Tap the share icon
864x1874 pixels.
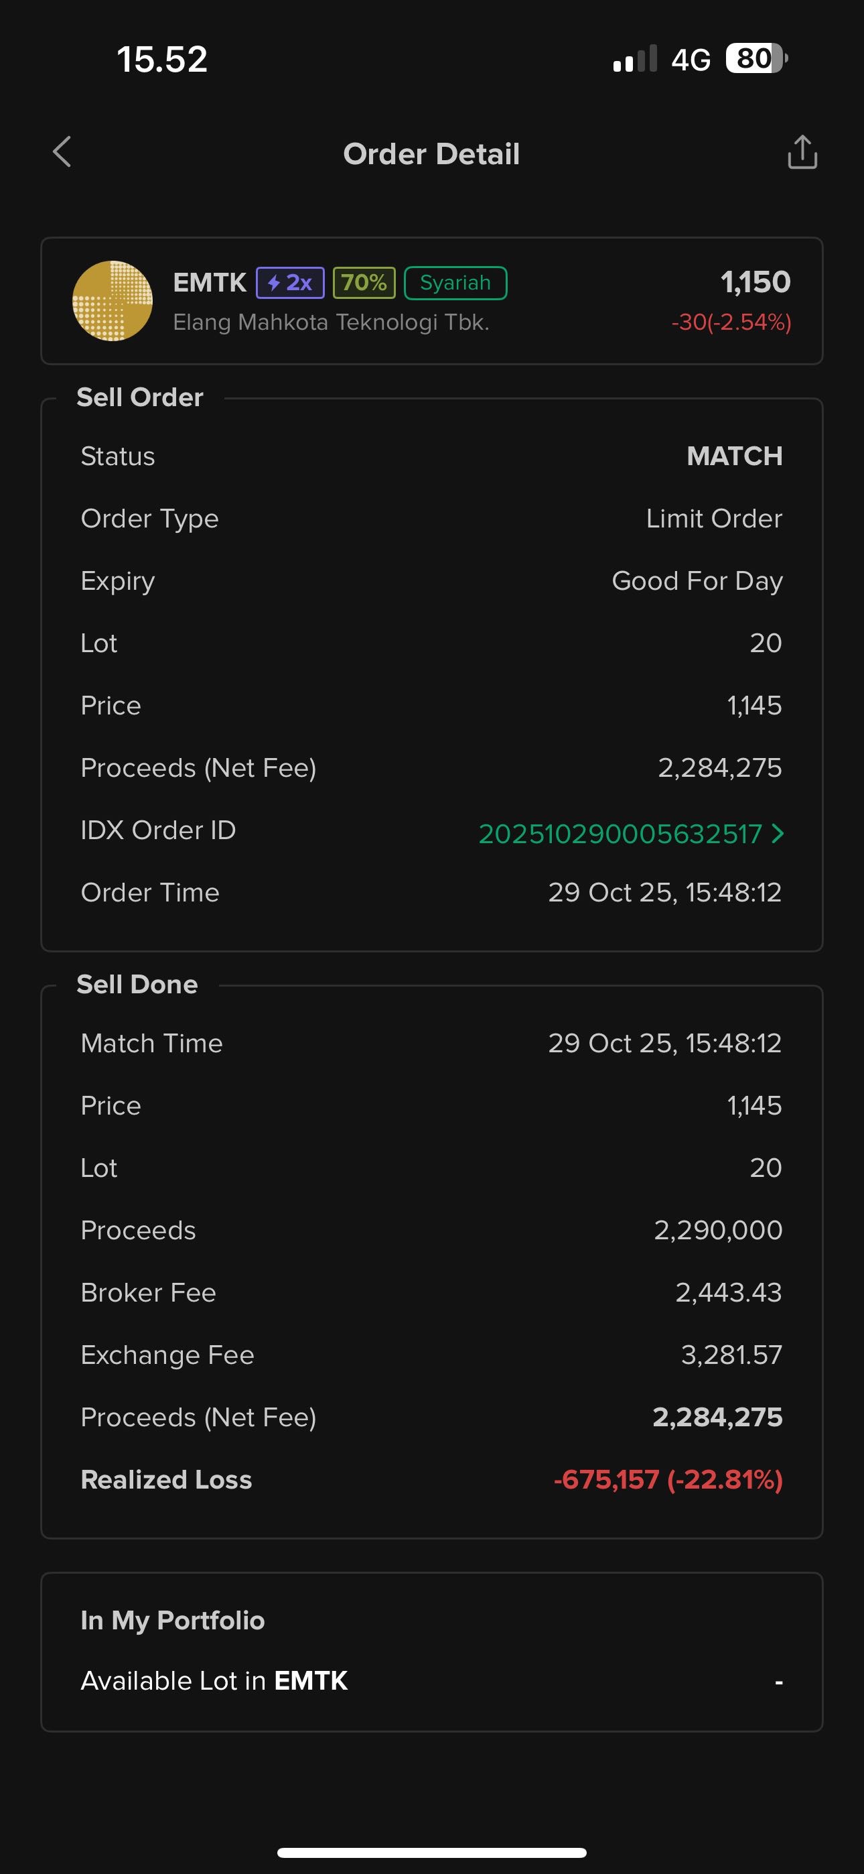click(802, 152)
